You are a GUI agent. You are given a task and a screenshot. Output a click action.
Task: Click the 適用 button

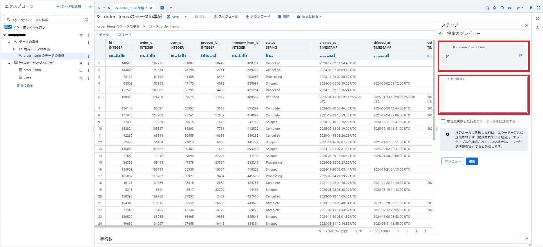click(x=472, y=161)
